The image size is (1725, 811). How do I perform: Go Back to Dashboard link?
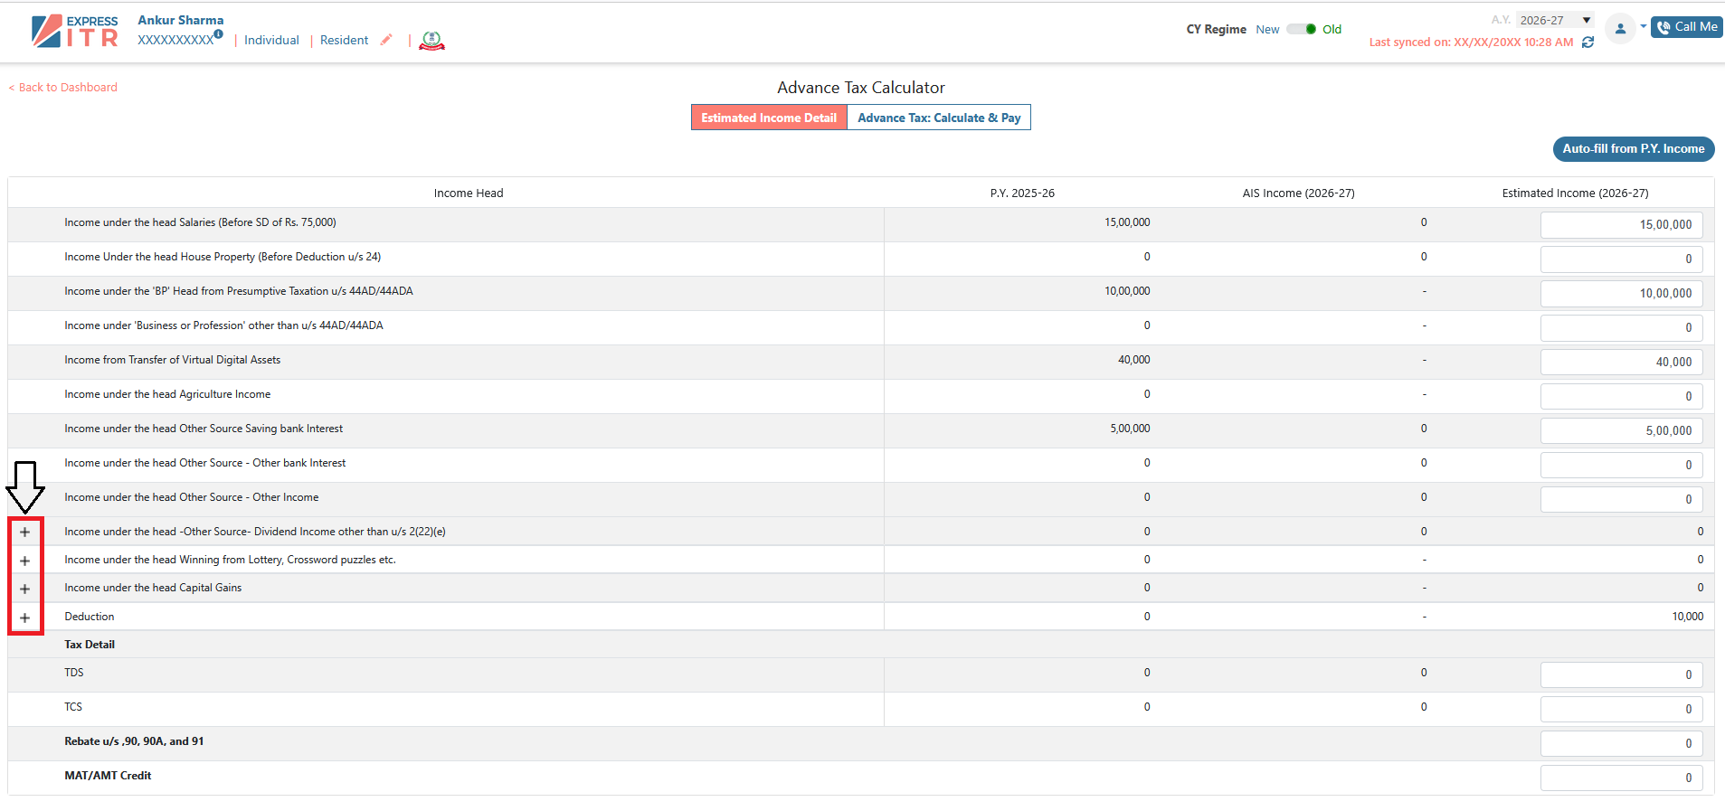(x=63, y=88)
